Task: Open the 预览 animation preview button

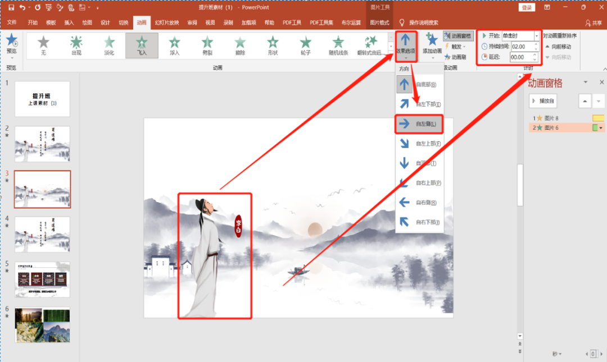Action: pyautogui.click(x=12, y=45)
